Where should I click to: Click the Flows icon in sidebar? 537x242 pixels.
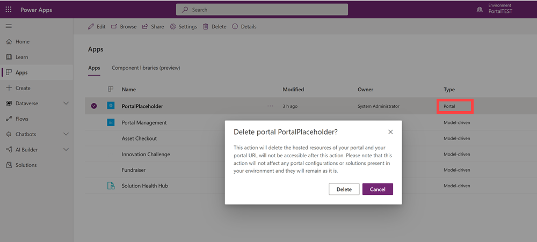(x=9, y=119)
